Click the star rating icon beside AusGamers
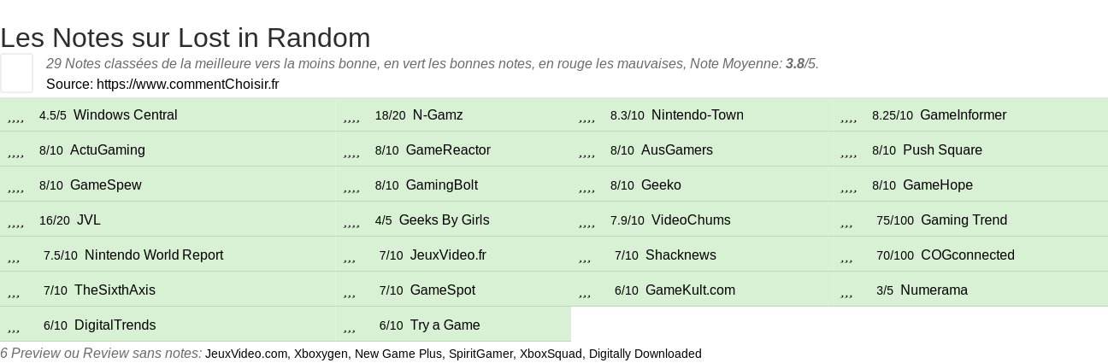This screenshot has width=1108, height=363. [x=586, y=150]
